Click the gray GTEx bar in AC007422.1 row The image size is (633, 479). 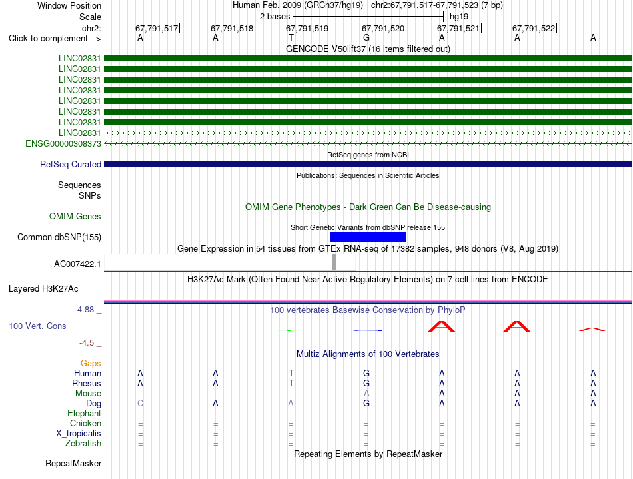(334, 262)
